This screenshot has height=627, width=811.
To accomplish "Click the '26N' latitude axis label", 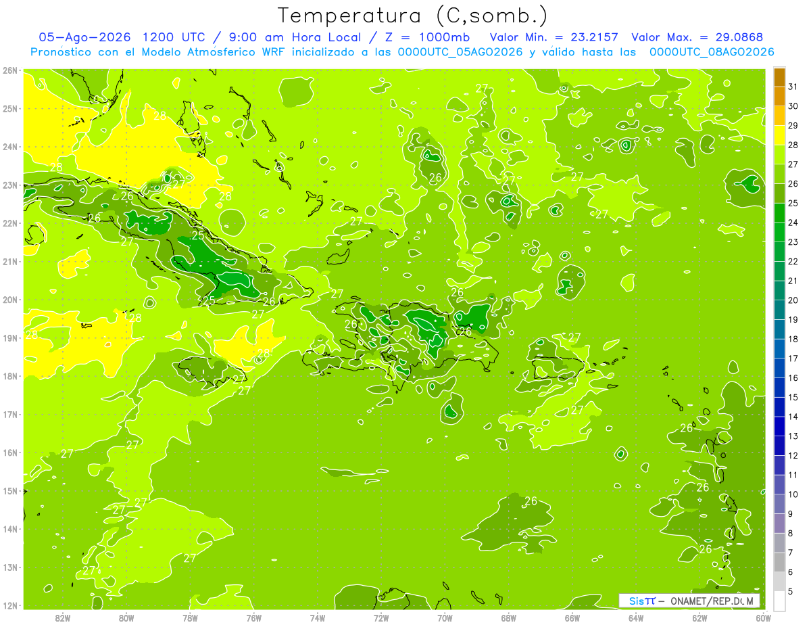I will point(10,70).
